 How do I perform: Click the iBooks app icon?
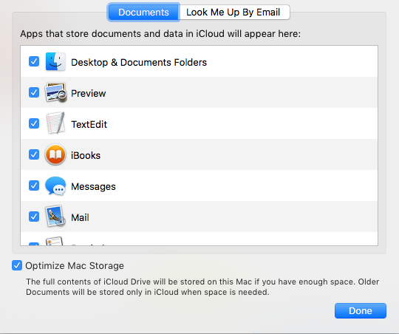tap(55, 154)
